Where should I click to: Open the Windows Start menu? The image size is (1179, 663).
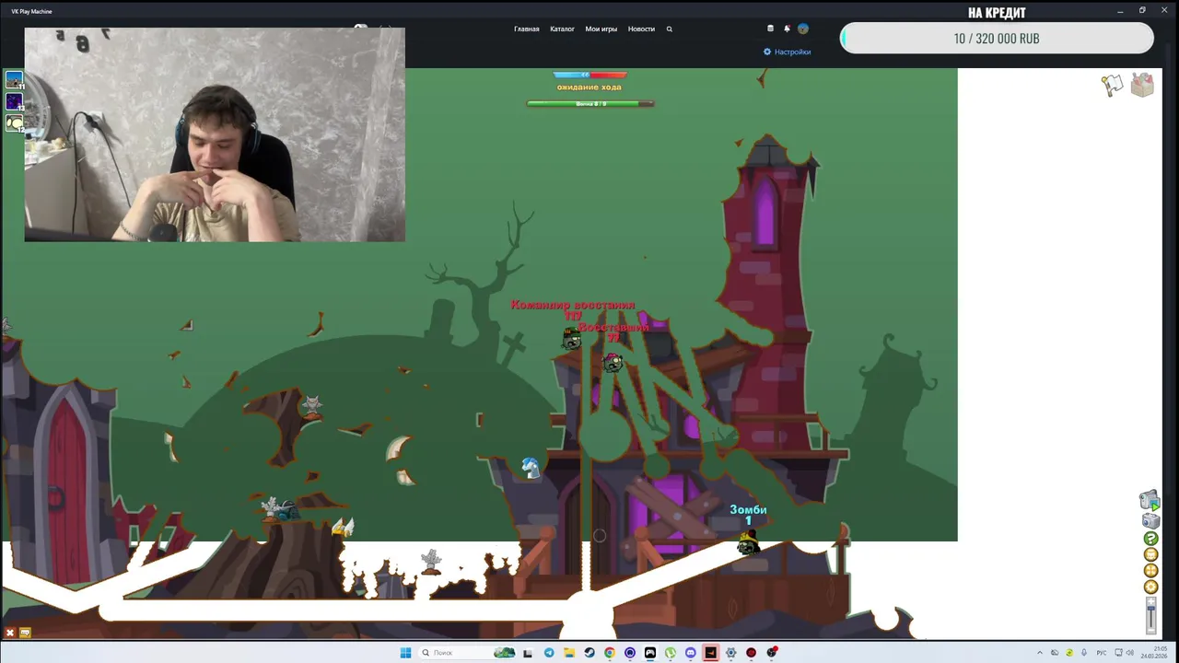405,653
